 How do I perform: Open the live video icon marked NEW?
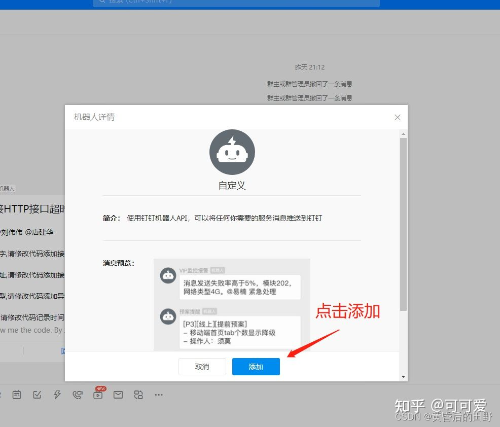click(x=98, y=395)
